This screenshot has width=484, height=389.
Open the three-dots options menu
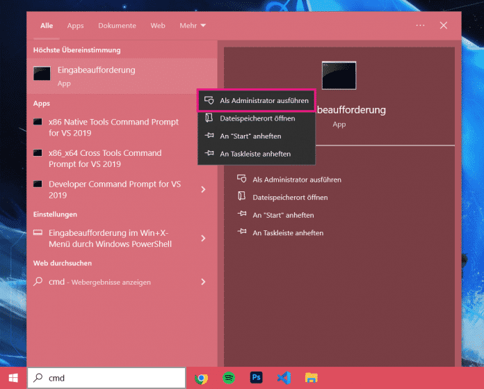(x=420, y=26)
